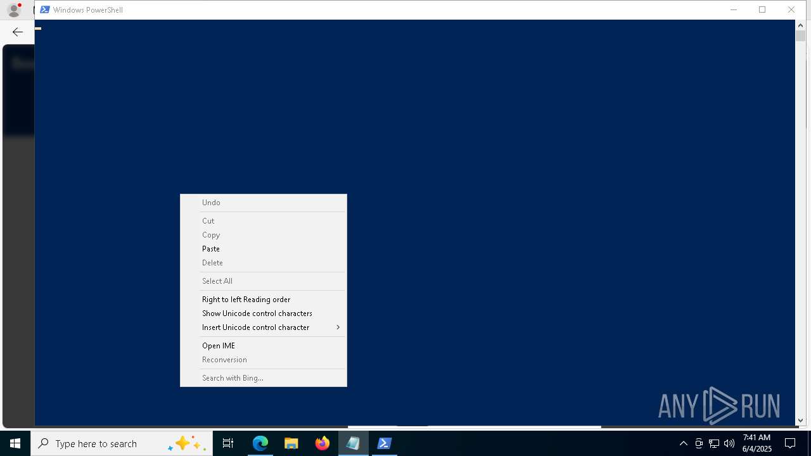Show hidden system tray icons
Screen dimensions: 811x456
pos(683,443)
